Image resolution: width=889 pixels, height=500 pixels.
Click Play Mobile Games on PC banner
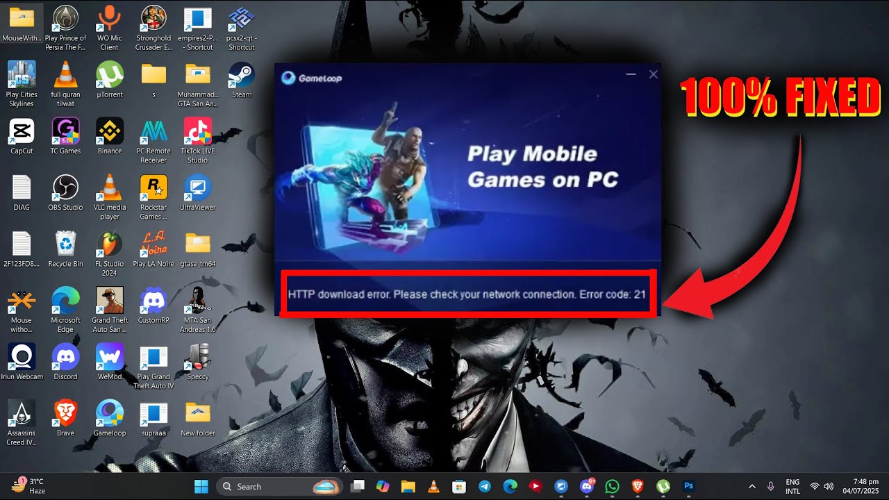pyautogui.click(x=542, y=167)
